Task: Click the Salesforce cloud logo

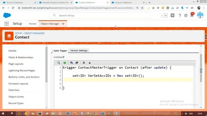Action: (7, 15)
